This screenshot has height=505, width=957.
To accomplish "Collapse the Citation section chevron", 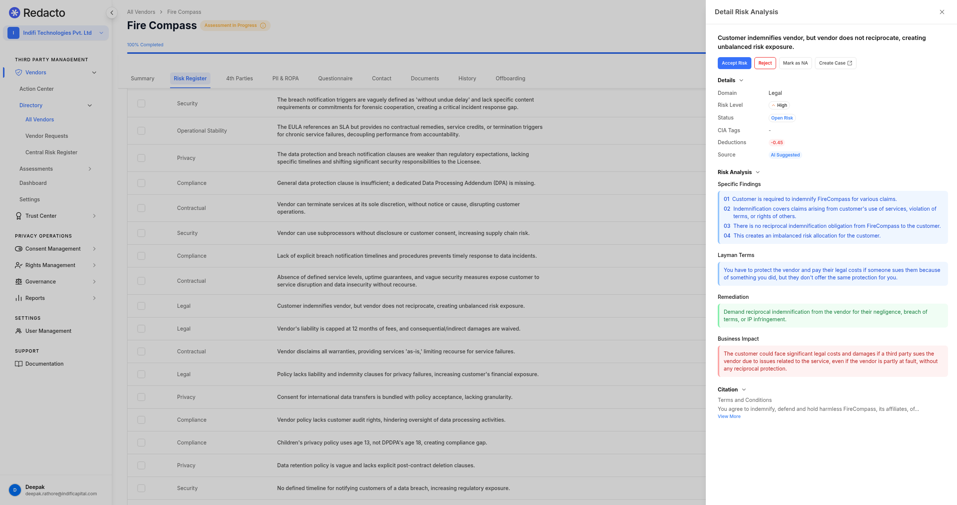I will pyautogui.click(x=744, y=390).
